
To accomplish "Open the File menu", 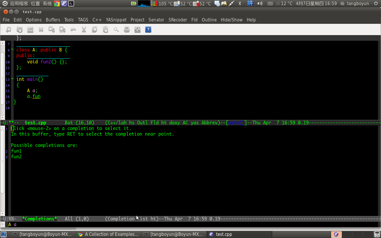I will click(6, 20).
